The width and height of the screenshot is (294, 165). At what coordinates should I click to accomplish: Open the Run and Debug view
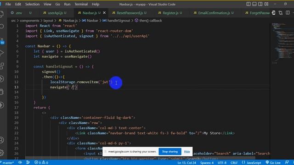coord(1,53)
